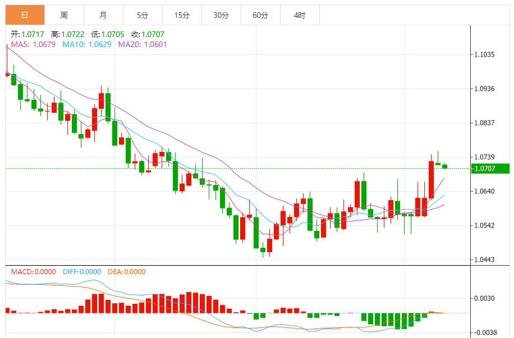Click the latest green candlestick on the chart

445,166
